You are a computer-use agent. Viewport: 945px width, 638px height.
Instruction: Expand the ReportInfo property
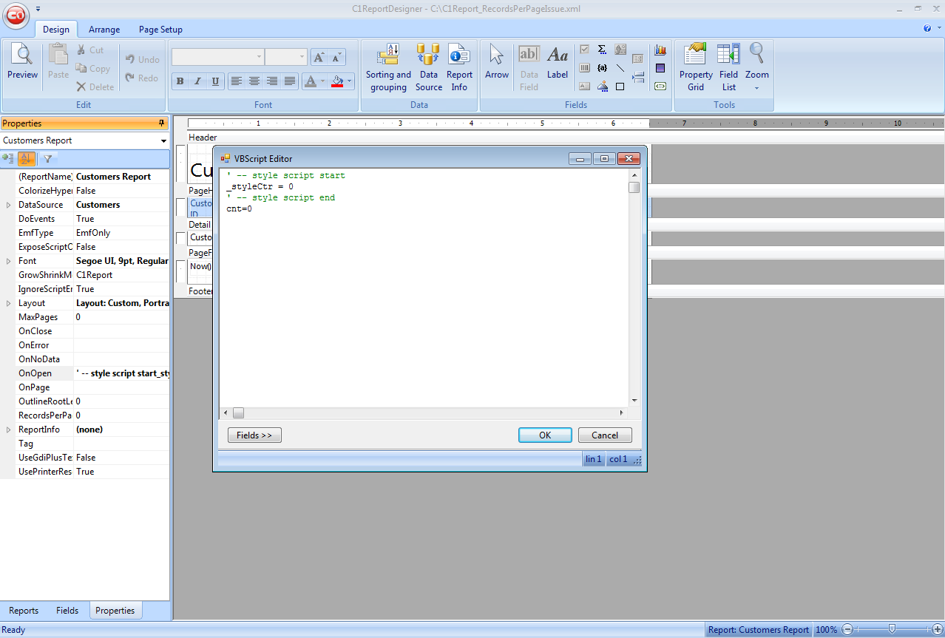tap(8, 430)
